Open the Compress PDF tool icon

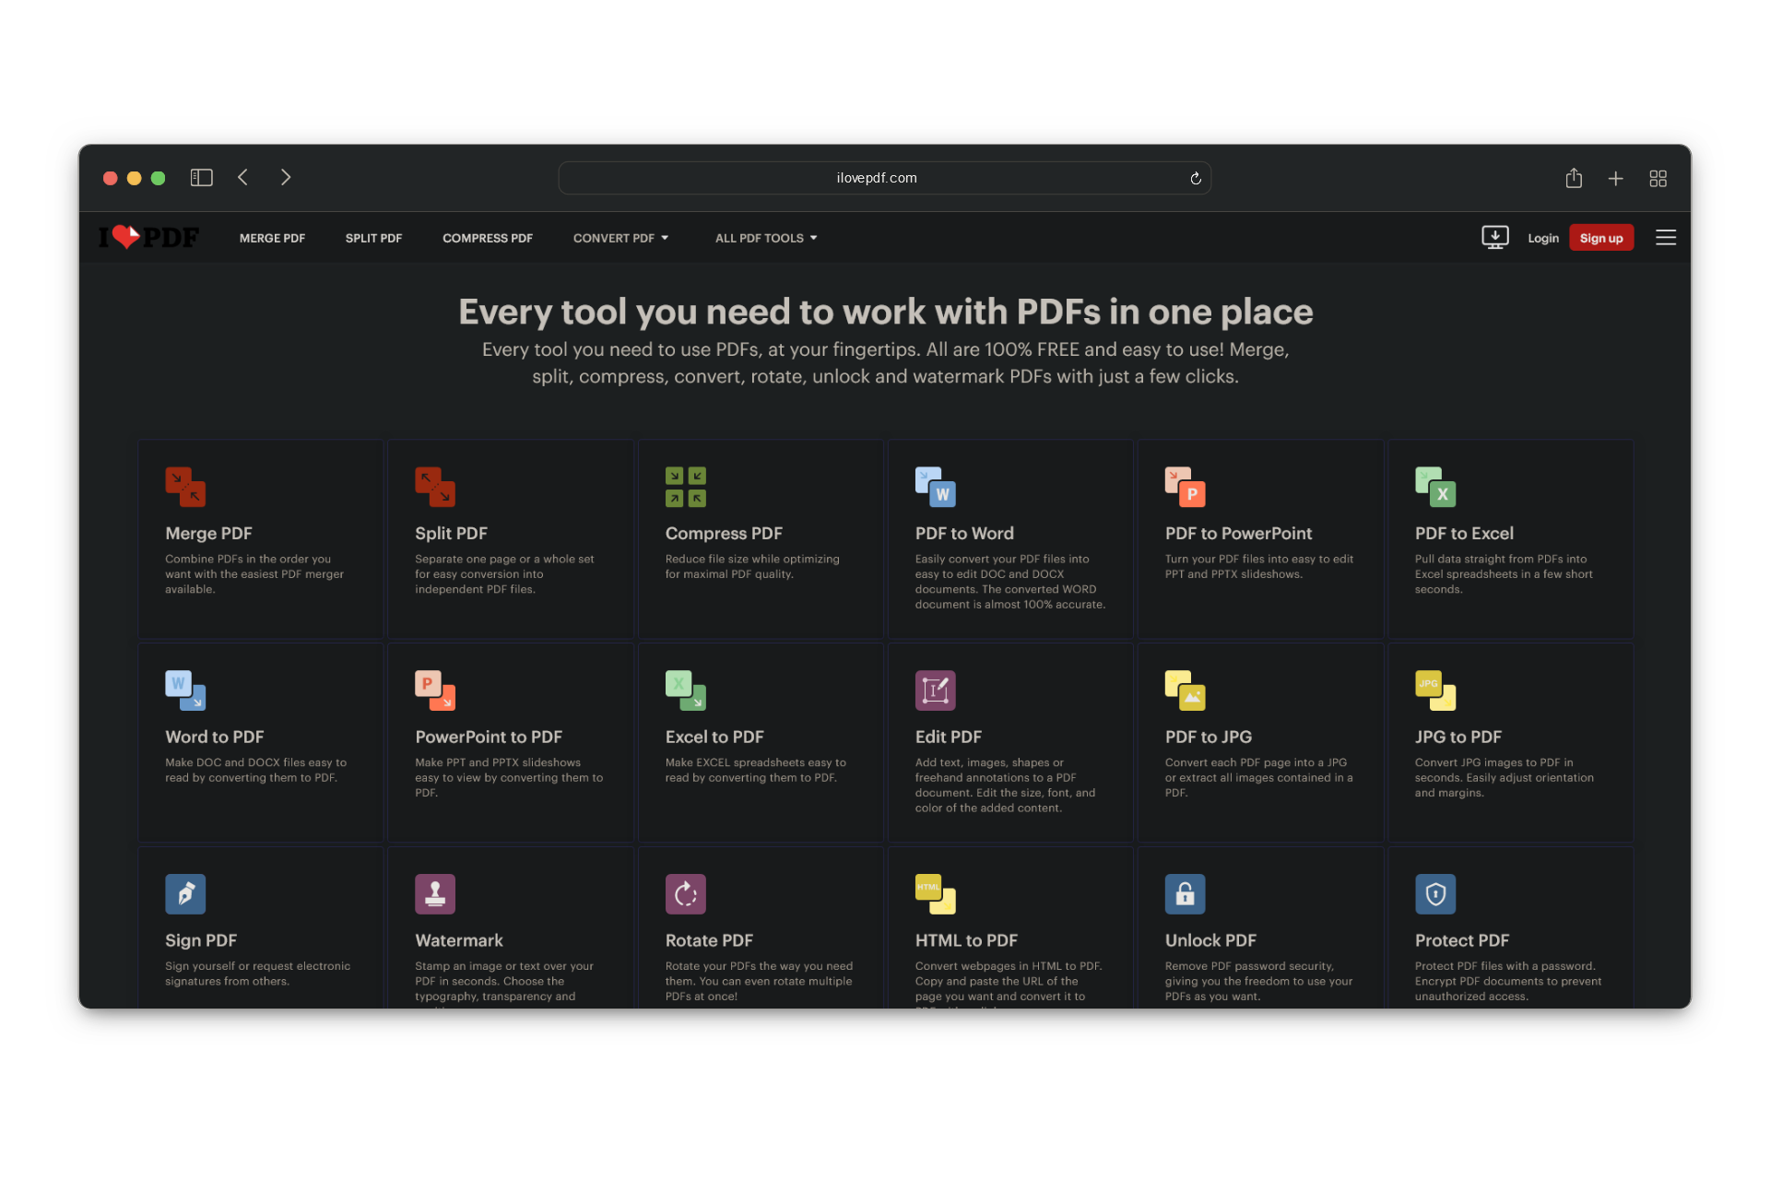685,487
